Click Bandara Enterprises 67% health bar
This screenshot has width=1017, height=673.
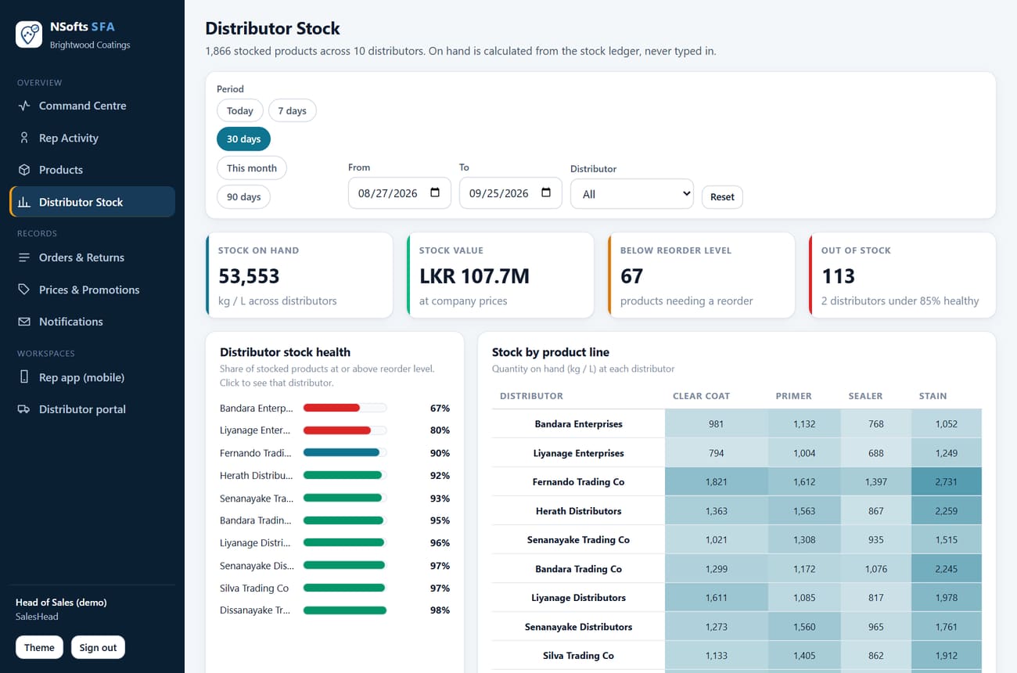pyautogui.click(x=344, y=408)
